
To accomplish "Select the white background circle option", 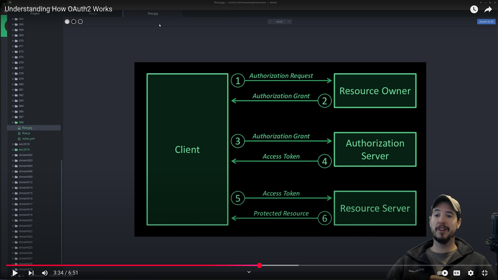I will tap(67, 22).
